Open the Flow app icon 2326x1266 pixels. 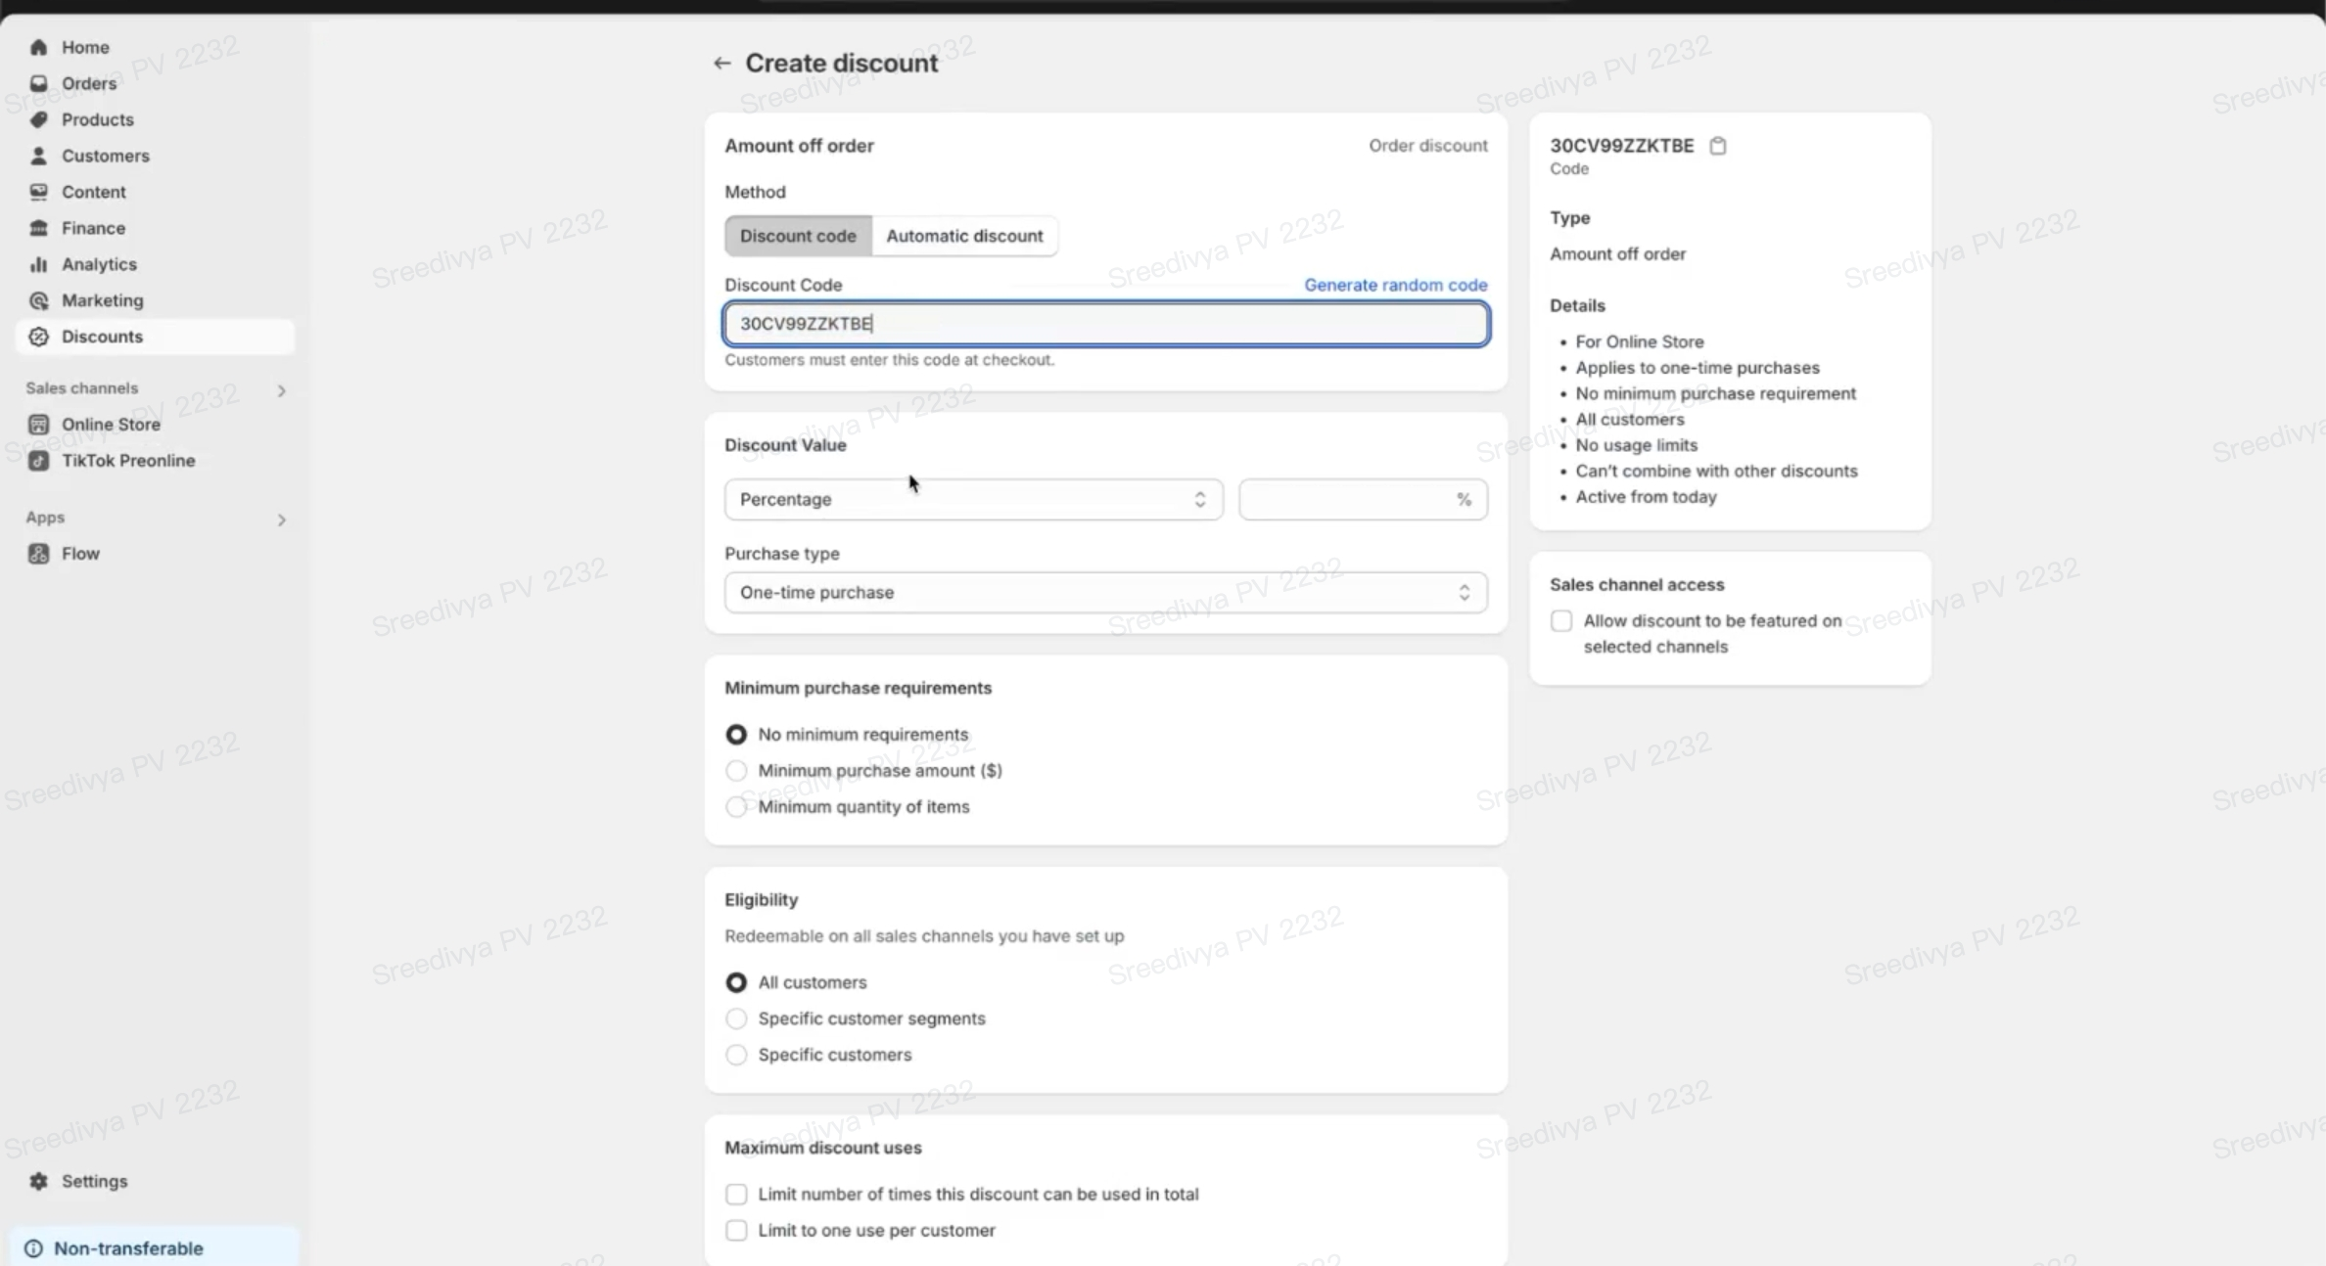tap(38, 554)
